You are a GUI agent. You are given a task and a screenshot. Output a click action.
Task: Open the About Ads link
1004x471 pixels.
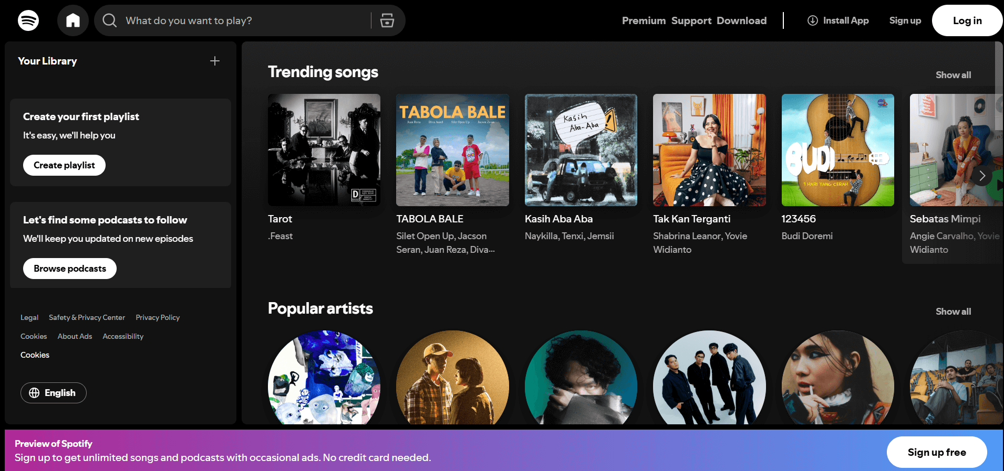click(75, 336)
